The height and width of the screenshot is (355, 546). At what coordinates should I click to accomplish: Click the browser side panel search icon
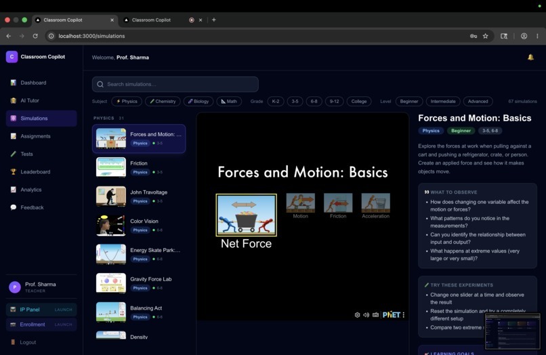[x=504, y=36]
